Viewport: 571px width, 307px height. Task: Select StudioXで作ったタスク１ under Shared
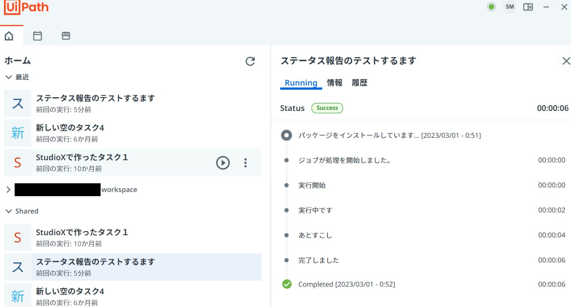tap(133, 237)
